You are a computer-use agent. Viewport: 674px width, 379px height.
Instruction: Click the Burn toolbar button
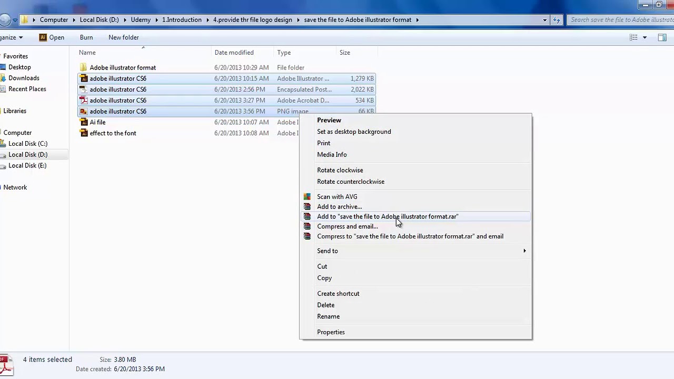(x=86, y=37)
